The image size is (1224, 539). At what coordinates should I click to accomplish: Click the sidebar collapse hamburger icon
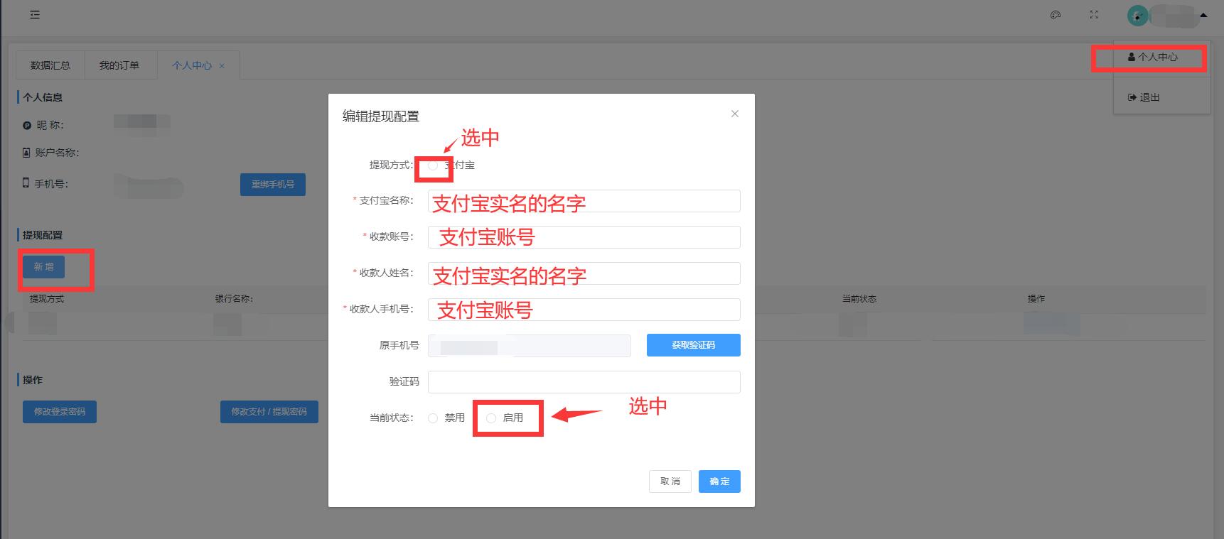(x=35, y=15)
